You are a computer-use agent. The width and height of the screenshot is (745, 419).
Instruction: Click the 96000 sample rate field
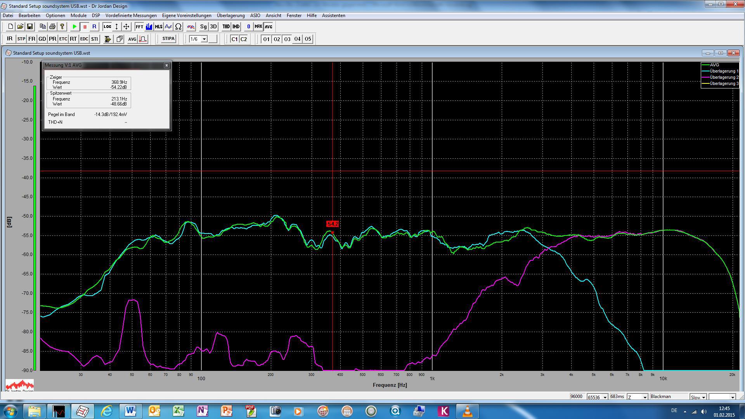pos(577,396)
